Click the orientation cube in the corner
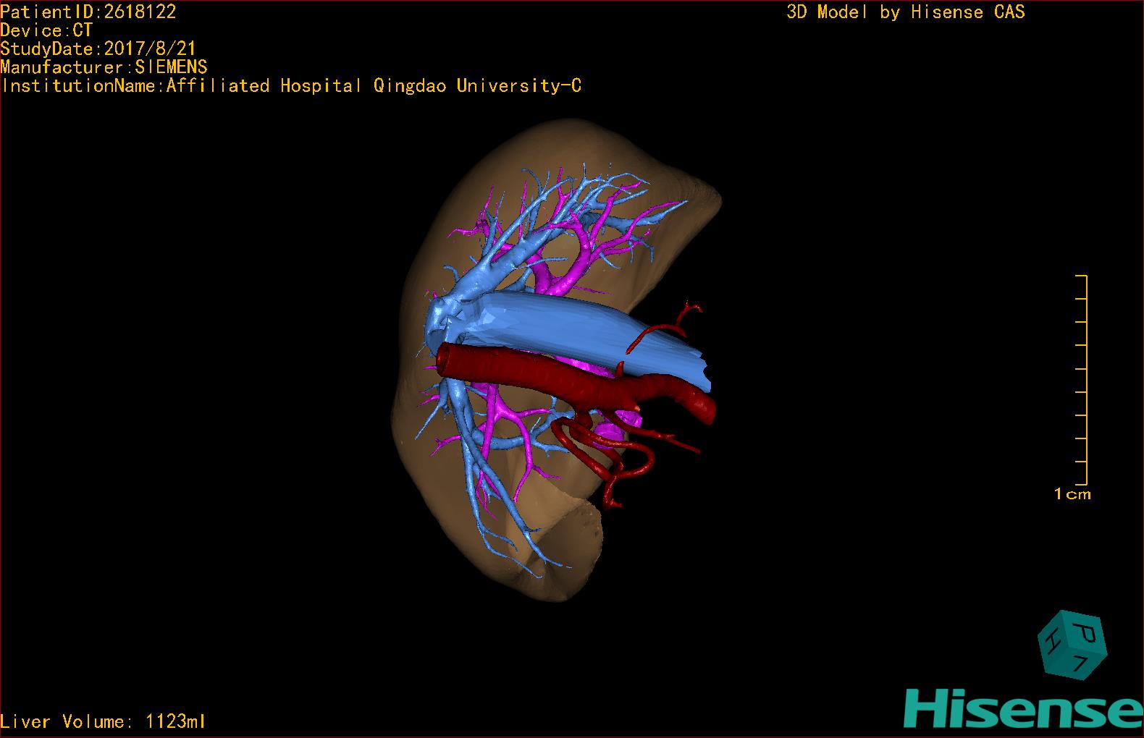Screen dimensions: 1144x738 click(1072, 645)
